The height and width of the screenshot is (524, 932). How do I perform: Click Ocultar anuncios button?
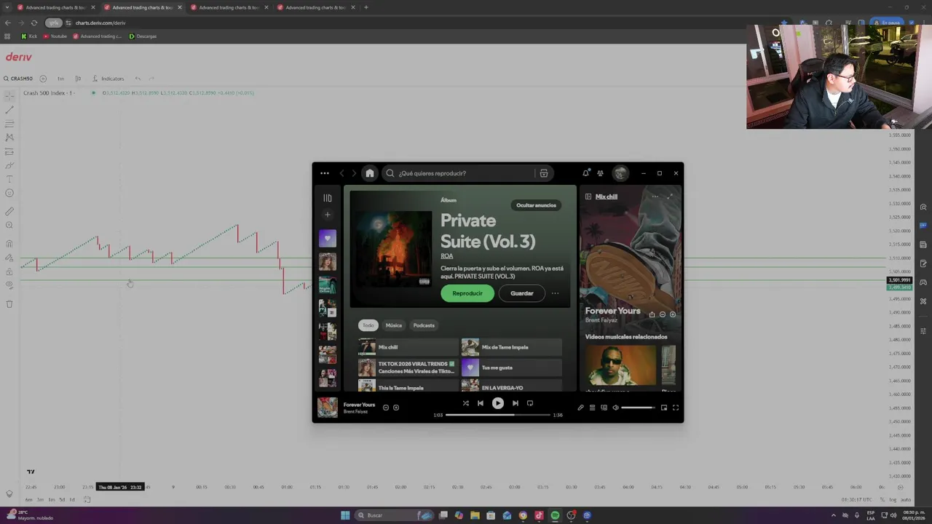pyautogui.click(x=536, y=205)
